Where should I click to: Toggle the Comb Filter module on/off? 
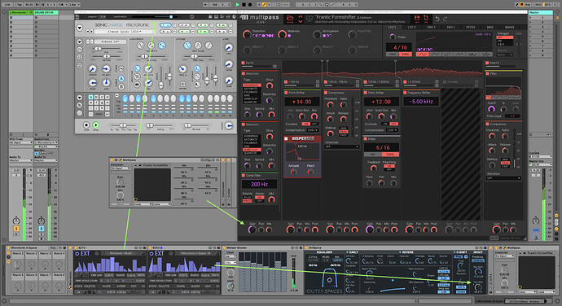point(243,175)
